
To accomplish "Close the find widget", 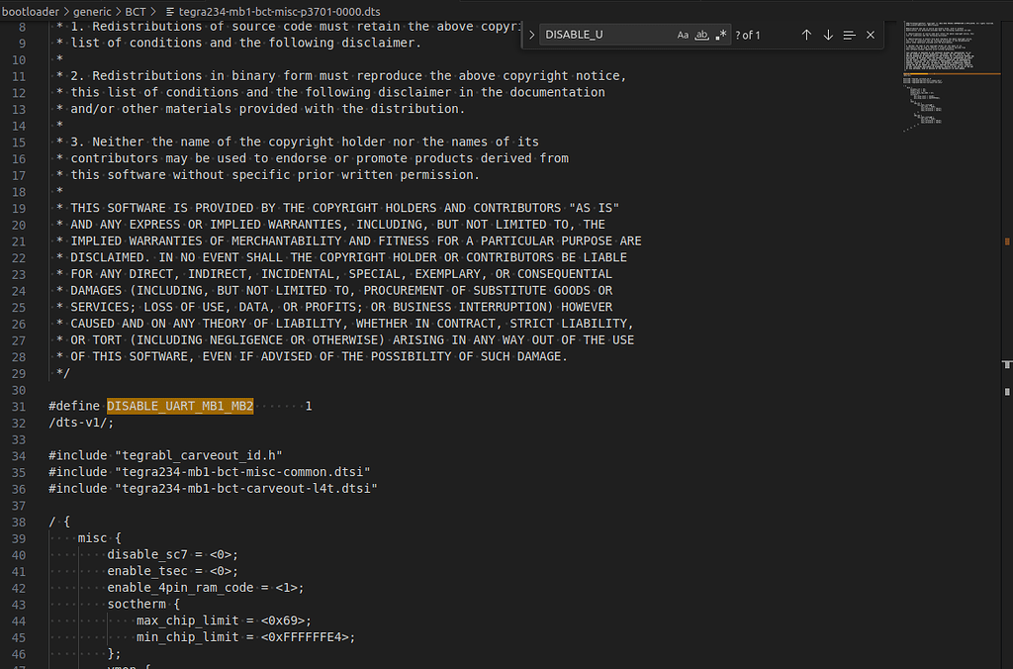I will [x=870, y=35].
